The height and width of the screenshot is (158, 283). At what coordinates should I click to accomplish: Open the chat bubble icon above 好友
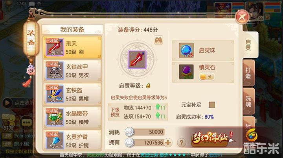[x=27, y=123]
